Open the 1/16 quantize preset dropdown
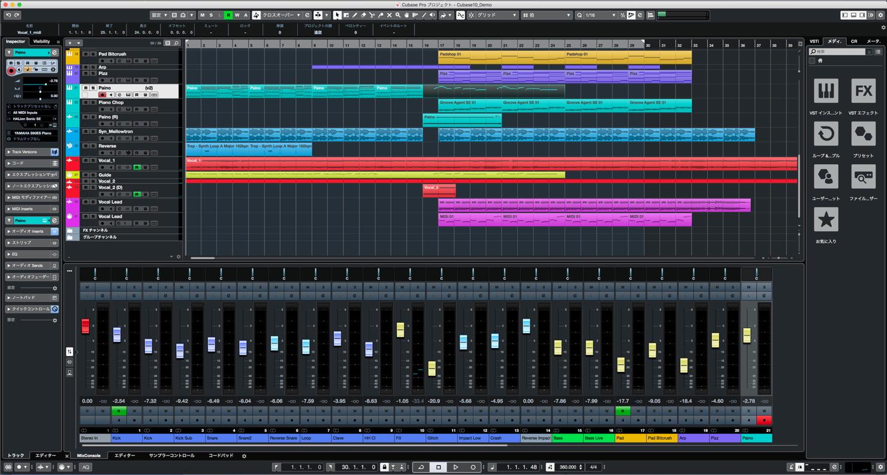This screenshot has width=887, height=475. pos(596,15)
